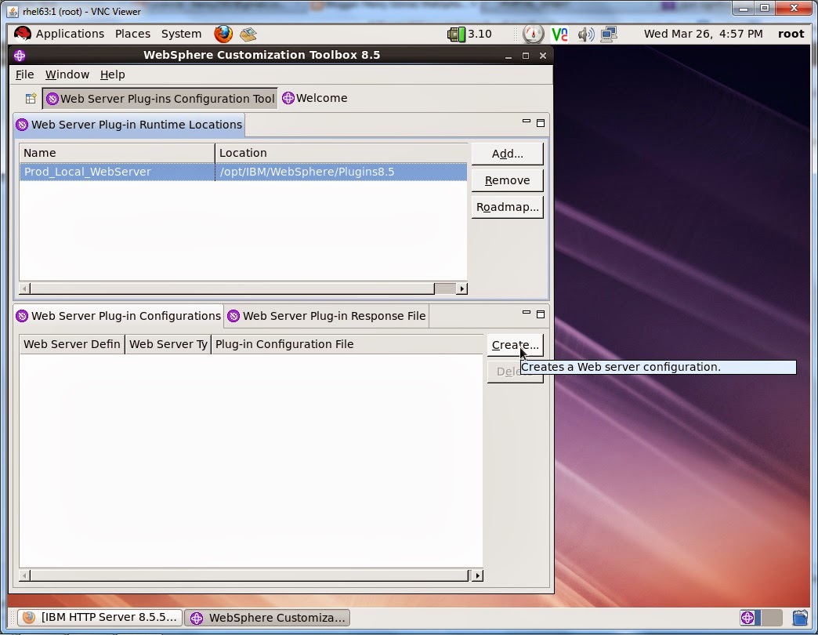Click the speaker volume icon in the tray
818x635 pixels.
586,34
